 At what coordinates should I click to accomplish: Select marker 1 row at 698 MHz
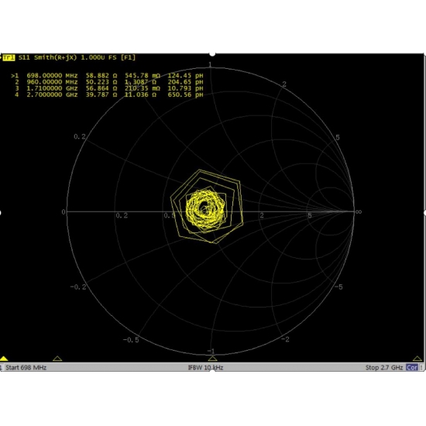pyautogui.click(x=107, y=76)
